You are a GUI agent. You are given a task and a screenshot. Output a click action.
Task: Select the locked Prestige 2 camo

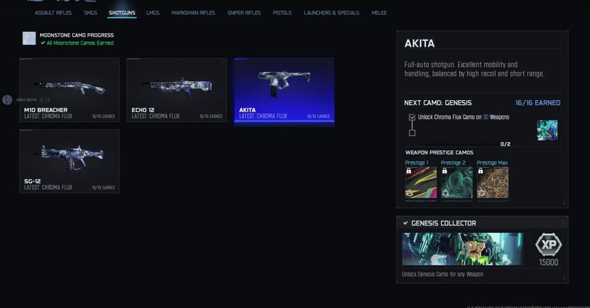(456, 182)
